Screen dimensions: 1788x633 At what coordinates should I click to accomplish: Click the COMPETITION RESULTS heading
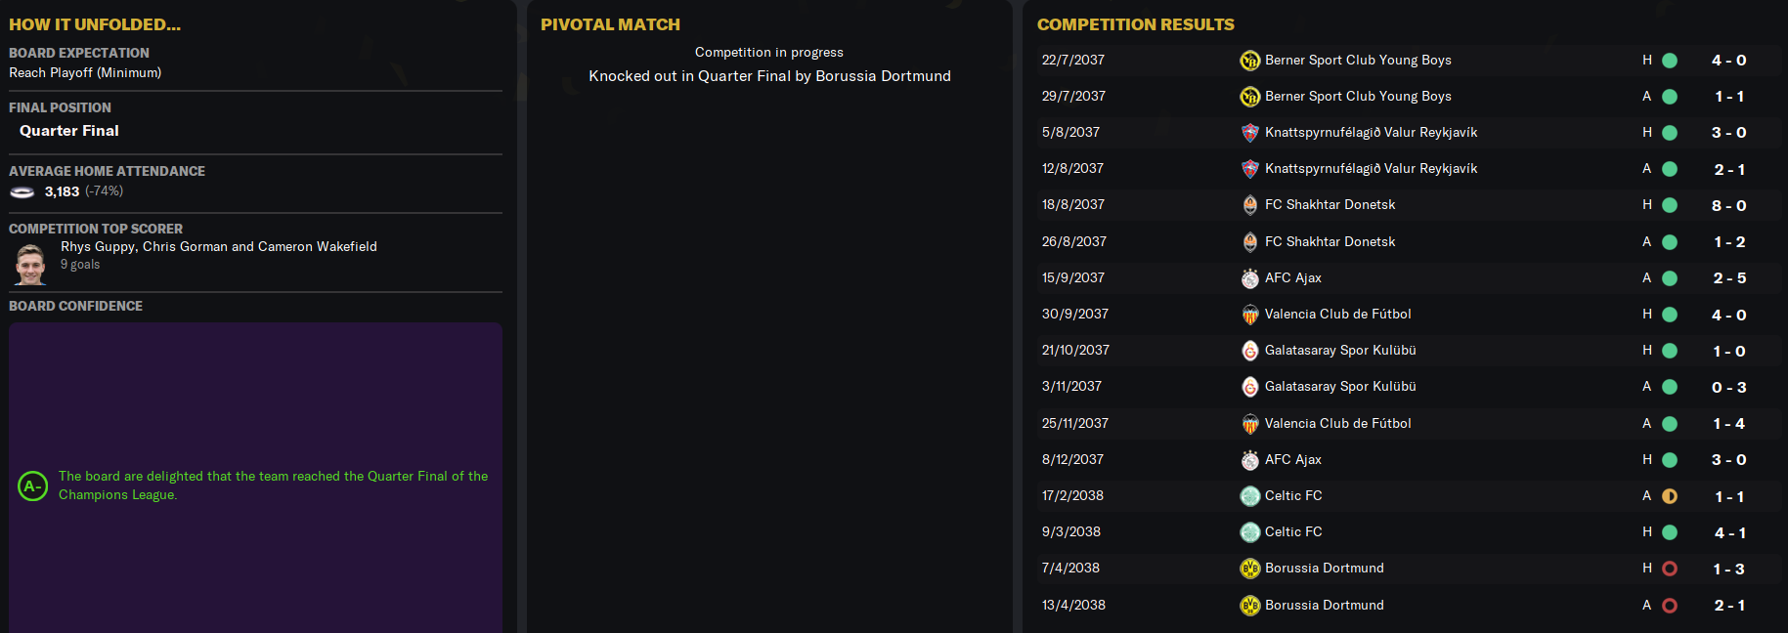tap(1135, 24)
